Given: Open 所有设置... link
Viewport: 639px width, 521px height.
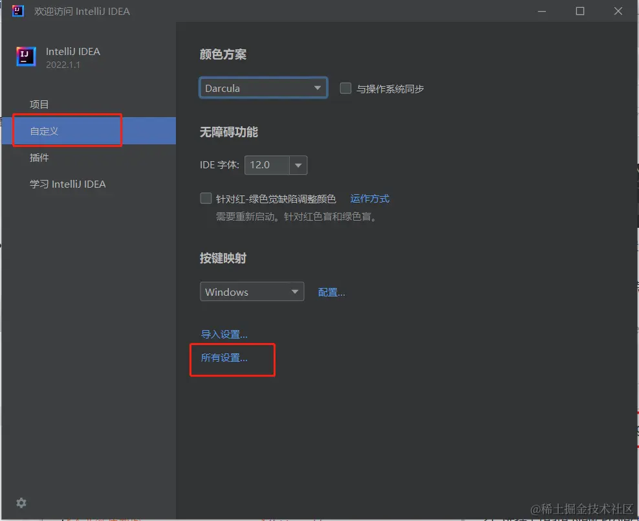Looking at the screenshot, I should pos(224,357).
